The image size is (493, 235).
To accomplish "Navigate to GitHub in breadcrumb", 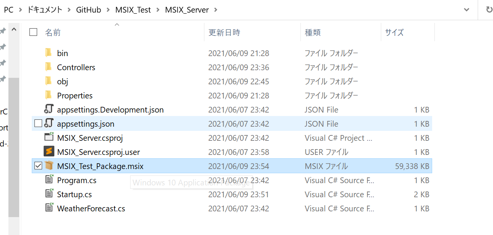I will 88,10.
